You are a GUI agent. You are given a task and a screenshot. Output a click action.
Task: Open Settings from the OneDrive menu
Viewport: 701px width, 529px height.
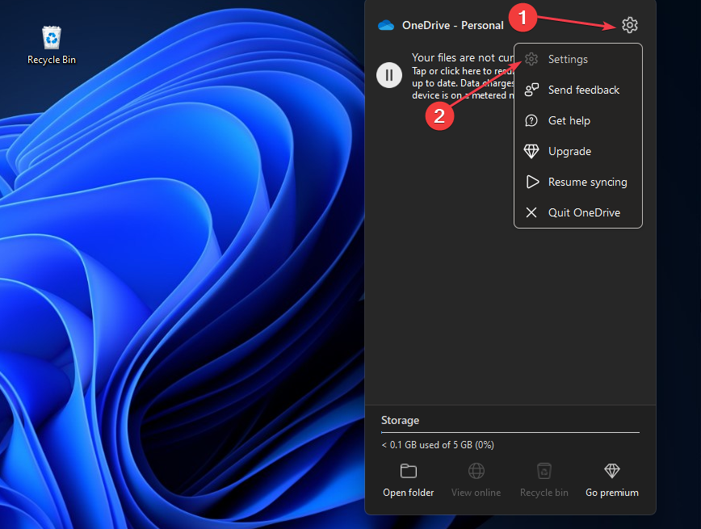coord(568,59)
